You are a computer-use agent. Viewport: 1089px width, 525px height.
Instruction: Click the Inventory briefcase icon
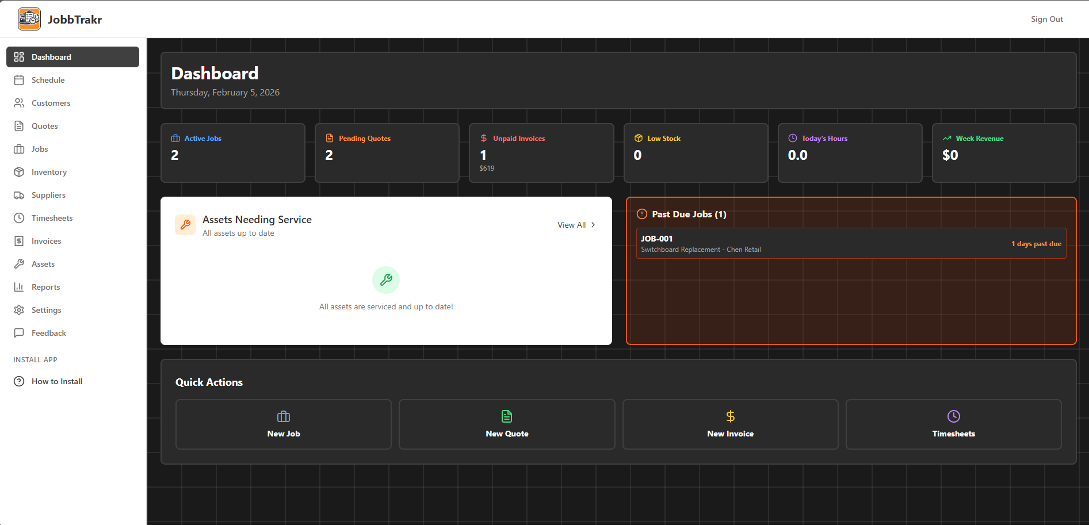pyautogui.click(x=19, y=172)
